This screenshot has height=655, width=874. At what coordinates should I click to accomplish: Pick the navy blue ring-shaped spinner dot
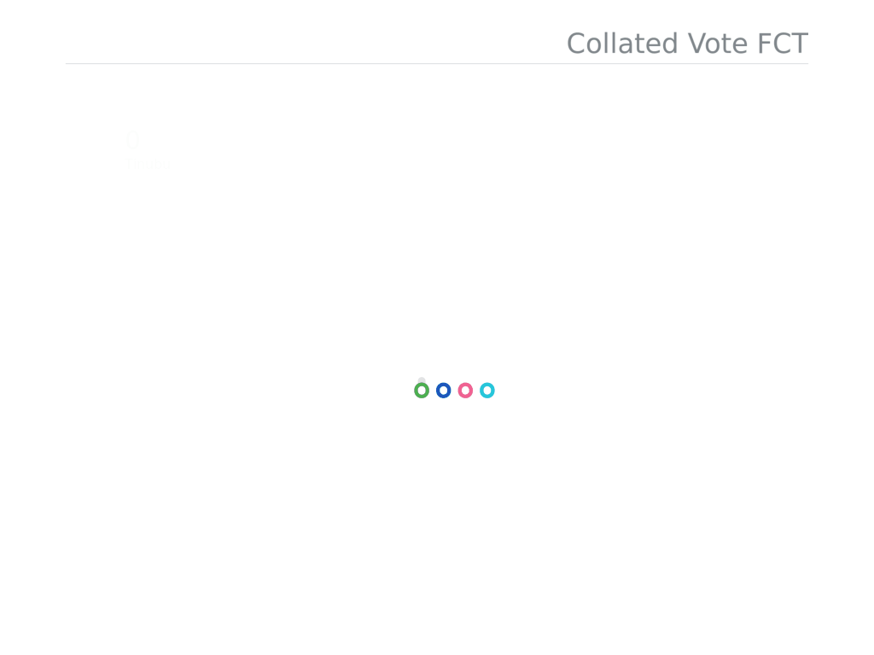[443, 391]
